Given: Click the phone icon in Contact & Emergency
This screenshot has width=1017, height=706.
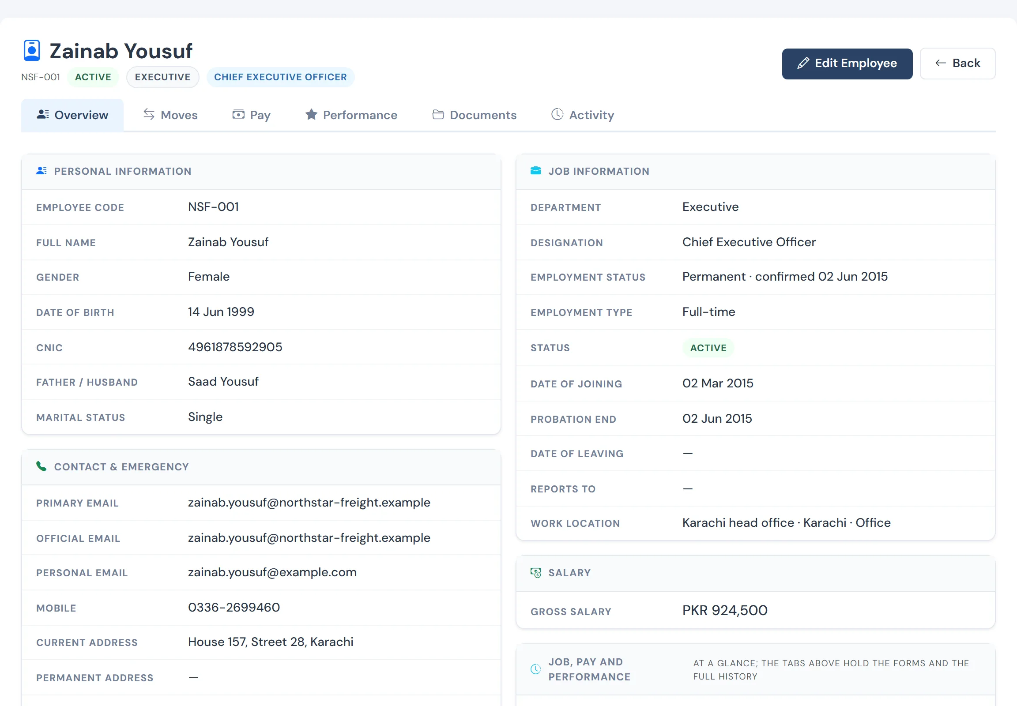Looking at the screenshot, I should click(41, 466).
